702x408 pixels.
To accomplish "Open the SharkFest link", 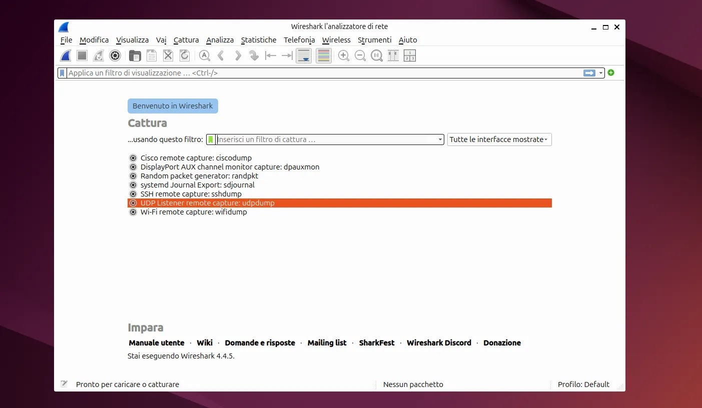I will click(377, 343).
